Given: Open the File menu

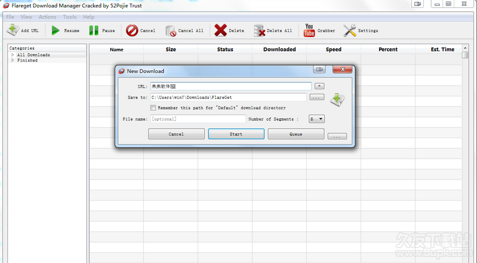Looking at the screenshot, I should (10, 17).
